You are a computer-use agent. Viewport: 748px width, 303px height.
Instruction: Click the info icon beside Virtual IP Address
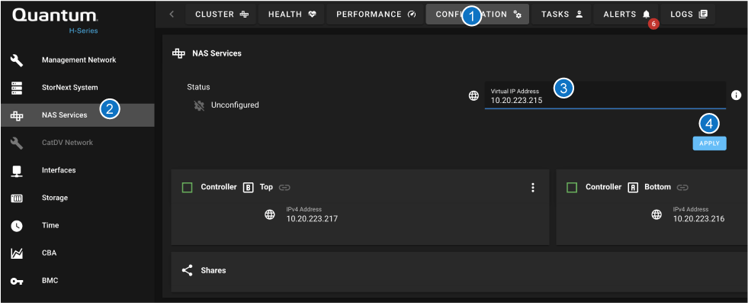coord(736,96)
